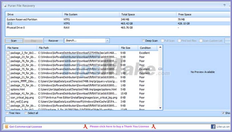Check the box for package_2_for_kb2 file
The image size is (232, 132).
click(x=8, y=53)
